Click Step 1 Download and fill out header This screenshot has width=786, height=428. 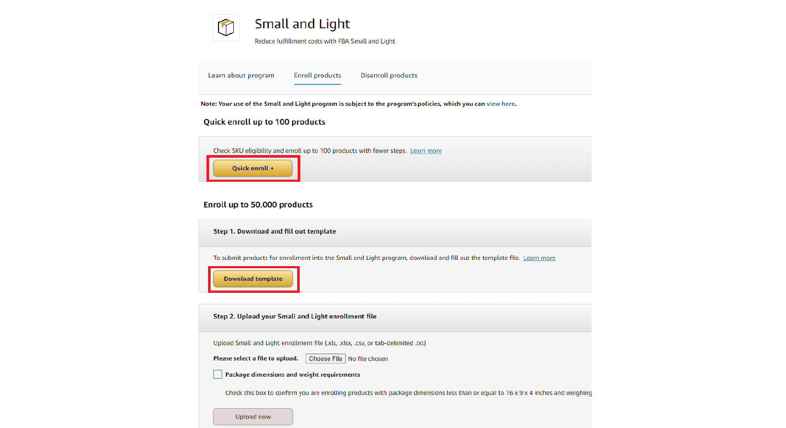(275, 231)
